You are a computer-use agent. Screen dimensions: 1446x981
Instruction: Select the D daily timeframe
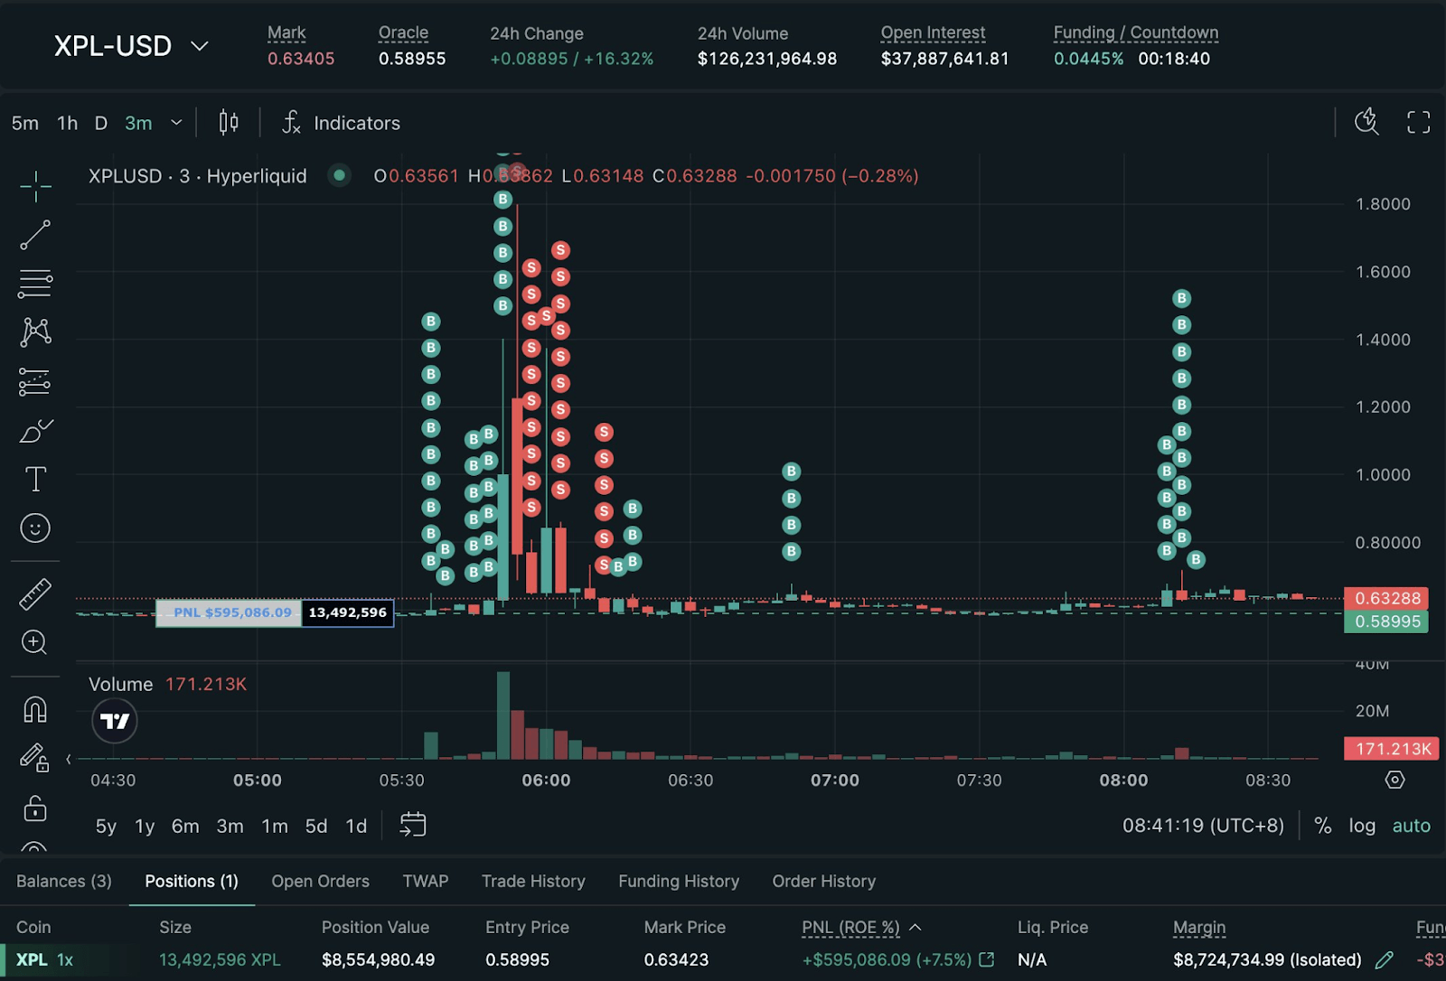coord(101,123)
